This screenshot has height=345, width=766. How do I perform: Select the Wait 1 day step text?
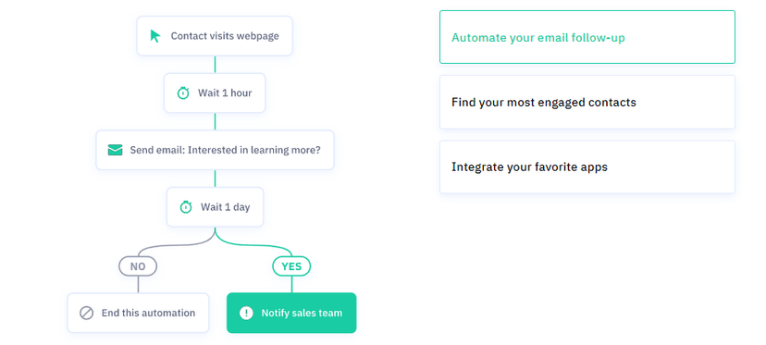point(225,207)
